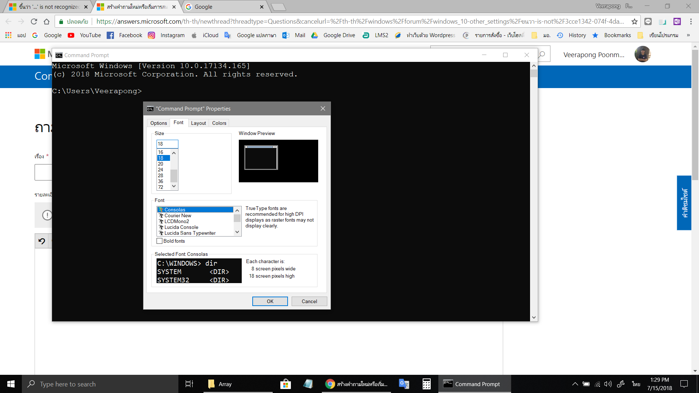Open the Layout tab

pos(198,123)
